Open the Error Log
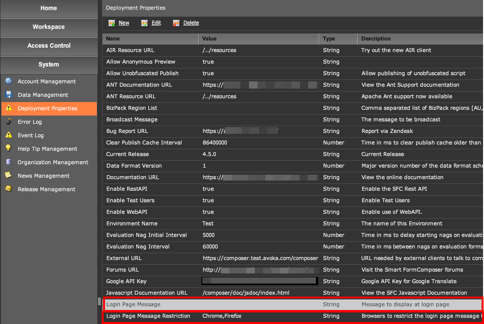Image resolution: width=484 pixels, height=324 pixels. pyautogui.click(x=49, y=122)
